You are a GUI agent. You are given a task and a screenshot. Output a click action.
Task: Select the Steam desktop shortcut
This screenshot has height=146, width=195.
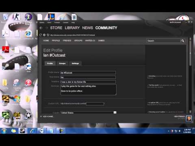(6, 66)
